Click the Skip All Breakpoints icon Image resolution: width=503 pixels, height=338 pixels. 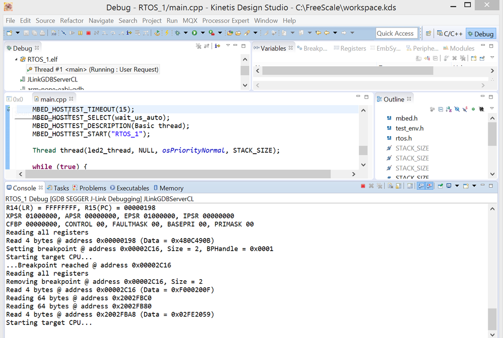point(63,34)
